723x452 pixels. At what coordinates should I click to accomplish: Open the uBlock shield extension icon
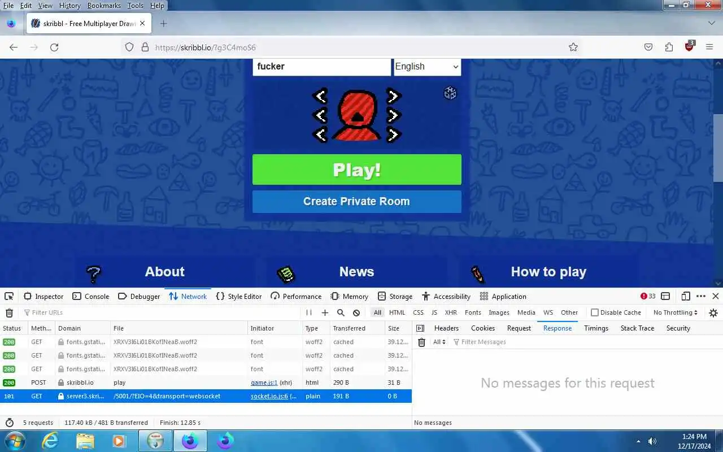[x=689, y=47]
